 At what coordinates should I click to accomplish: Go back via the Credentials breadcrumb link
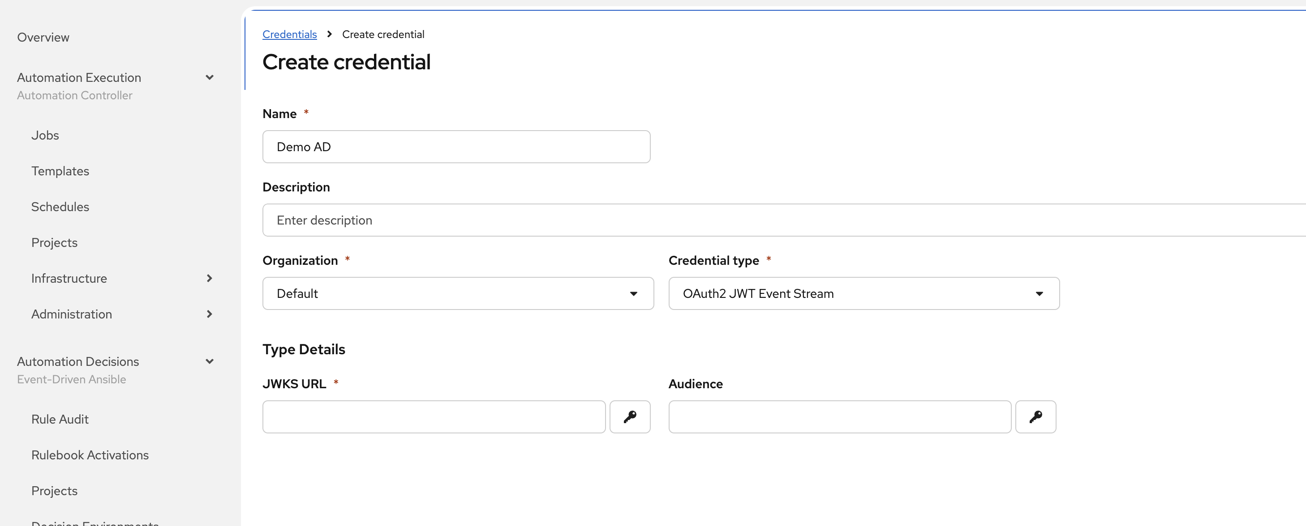click(x=289, y=34)
